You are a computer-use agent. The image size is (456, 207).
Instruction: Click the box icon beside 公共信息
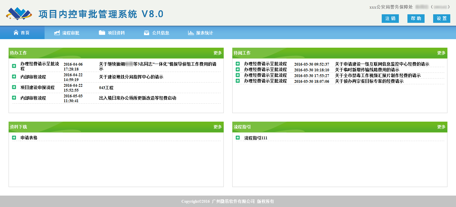click(x=147, y=33)
